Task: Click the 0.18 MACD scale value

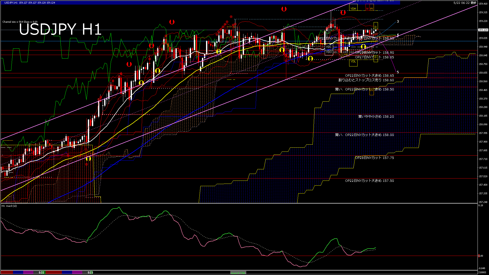Action: tap(481, 205)
